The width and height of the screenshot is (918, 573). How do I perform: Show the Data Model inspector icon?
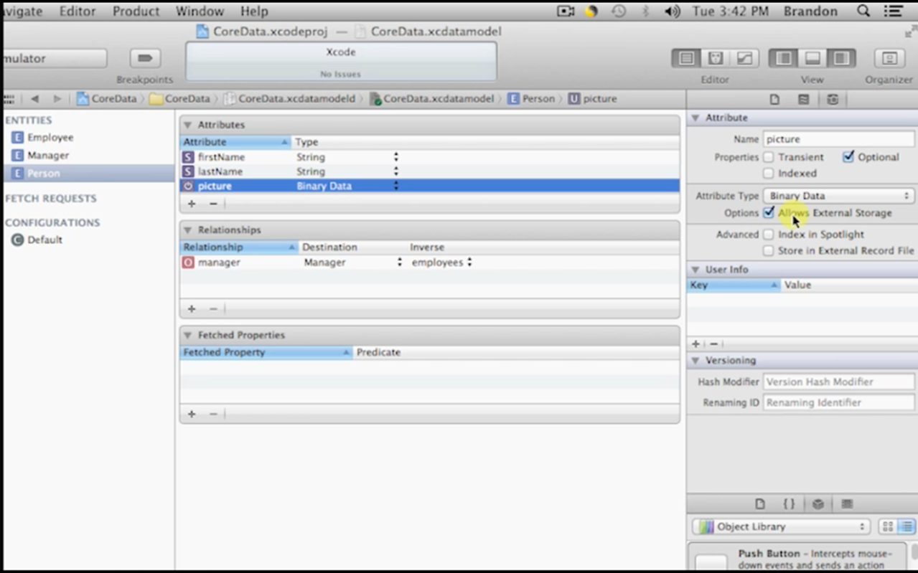coord(833,99)
